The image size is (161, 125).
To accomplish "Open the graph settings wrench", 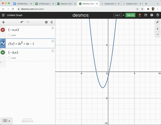I will coord(157,22).
